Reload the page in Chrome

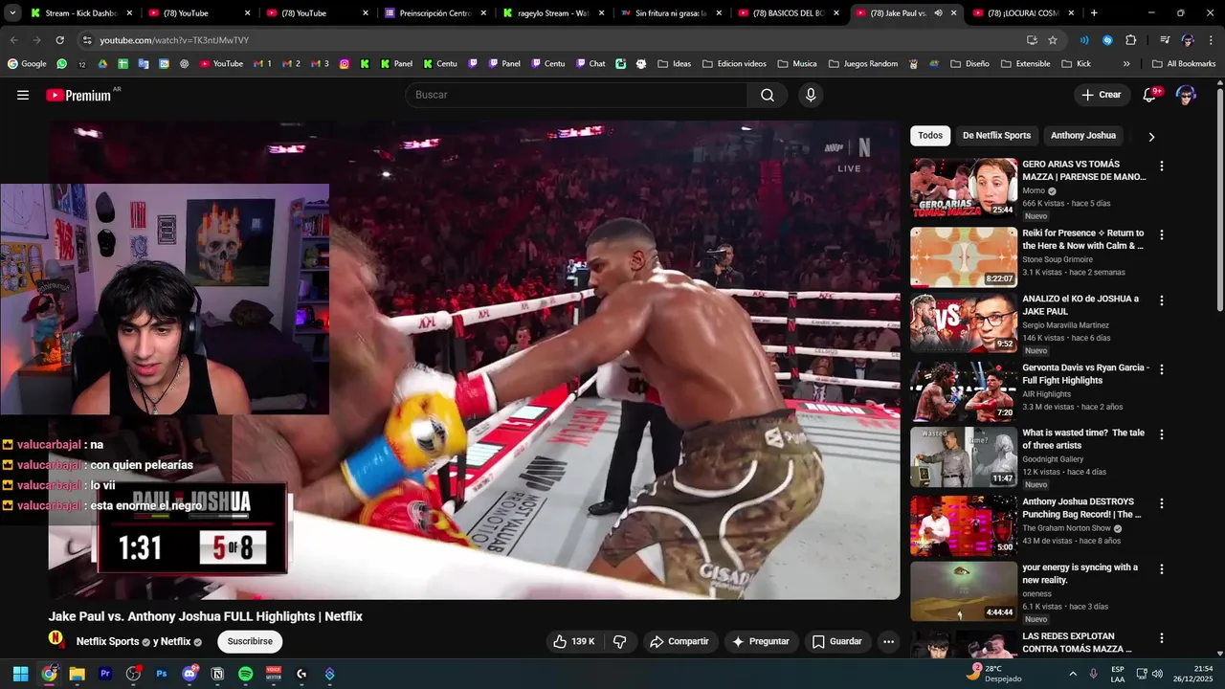click(x=59, y=40)
